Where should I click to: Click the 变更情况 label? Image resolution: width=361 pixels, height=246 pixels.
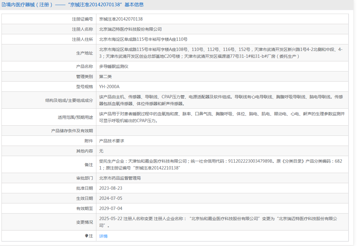(84, 222)
